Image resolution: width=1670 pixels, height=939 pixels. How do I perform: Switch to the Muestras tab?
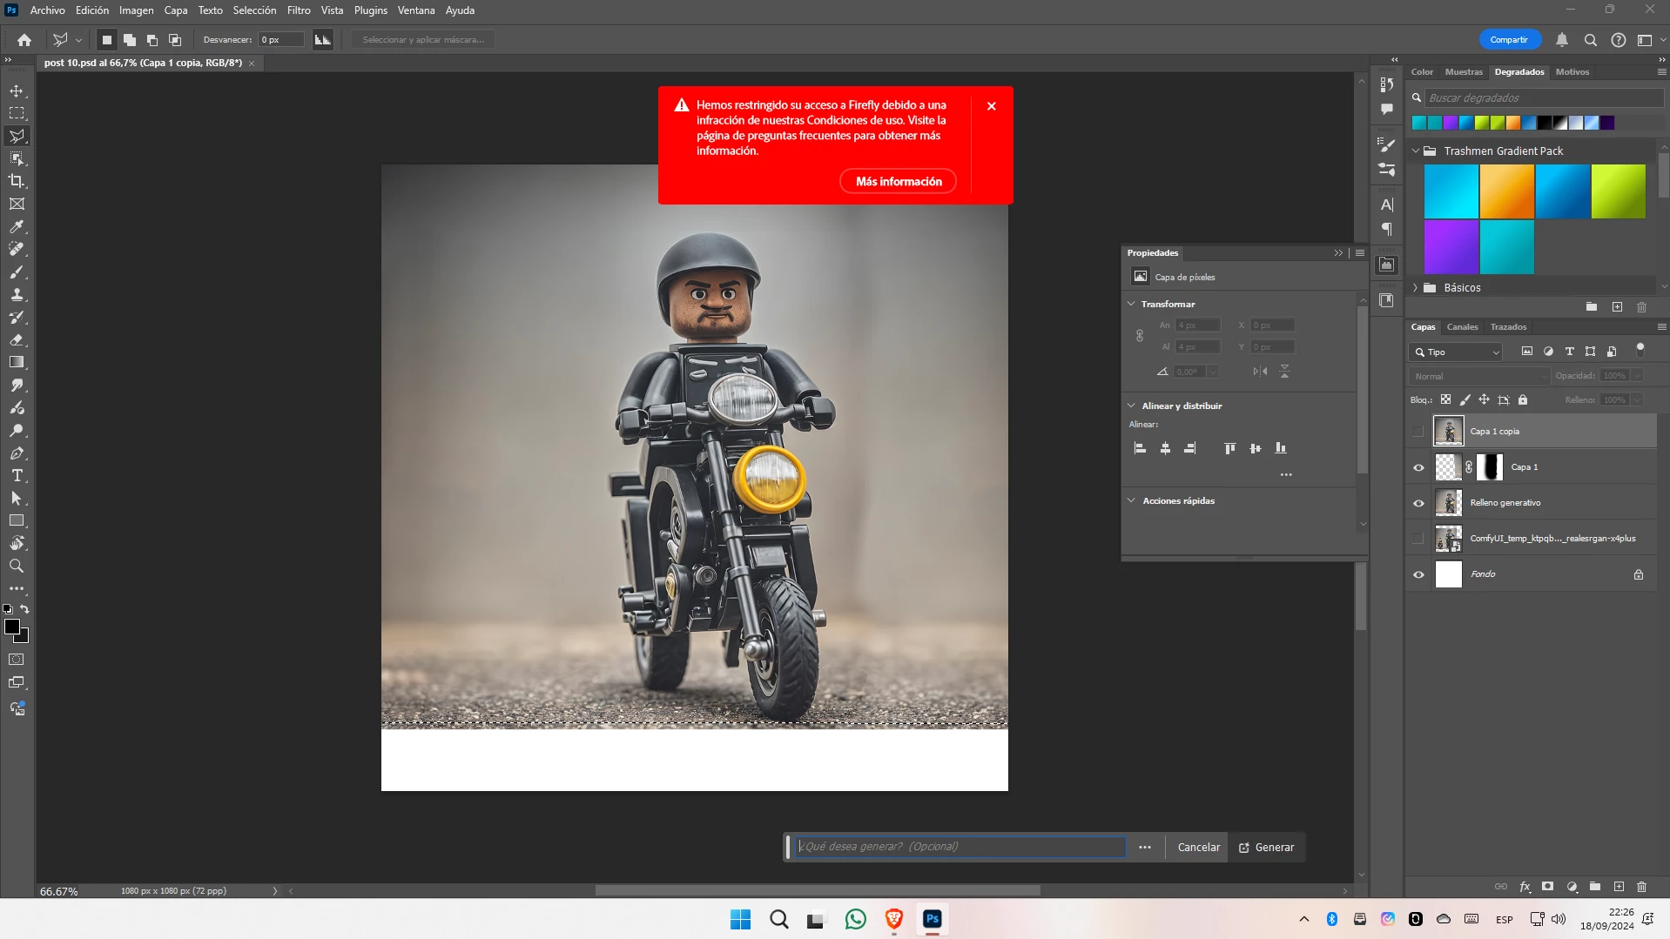(x=1464, y=72)
